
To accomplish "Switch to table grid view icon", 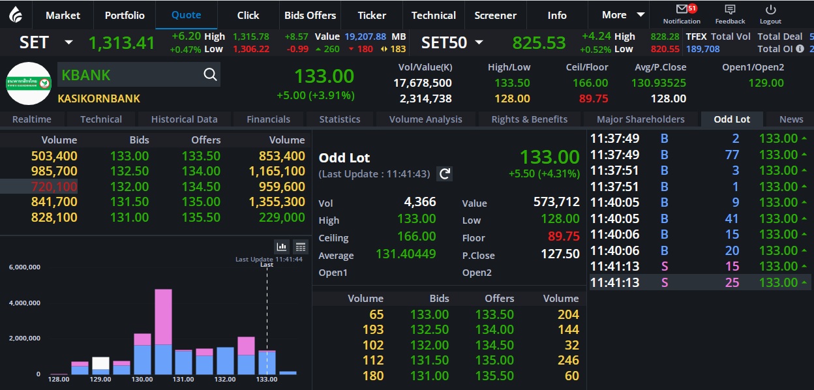I will pyautogui.click(x=300, y=247).
